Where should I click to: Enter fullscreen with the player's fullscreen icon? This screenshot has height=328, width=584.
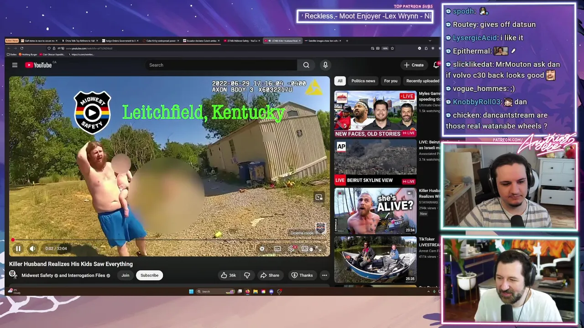318,249
